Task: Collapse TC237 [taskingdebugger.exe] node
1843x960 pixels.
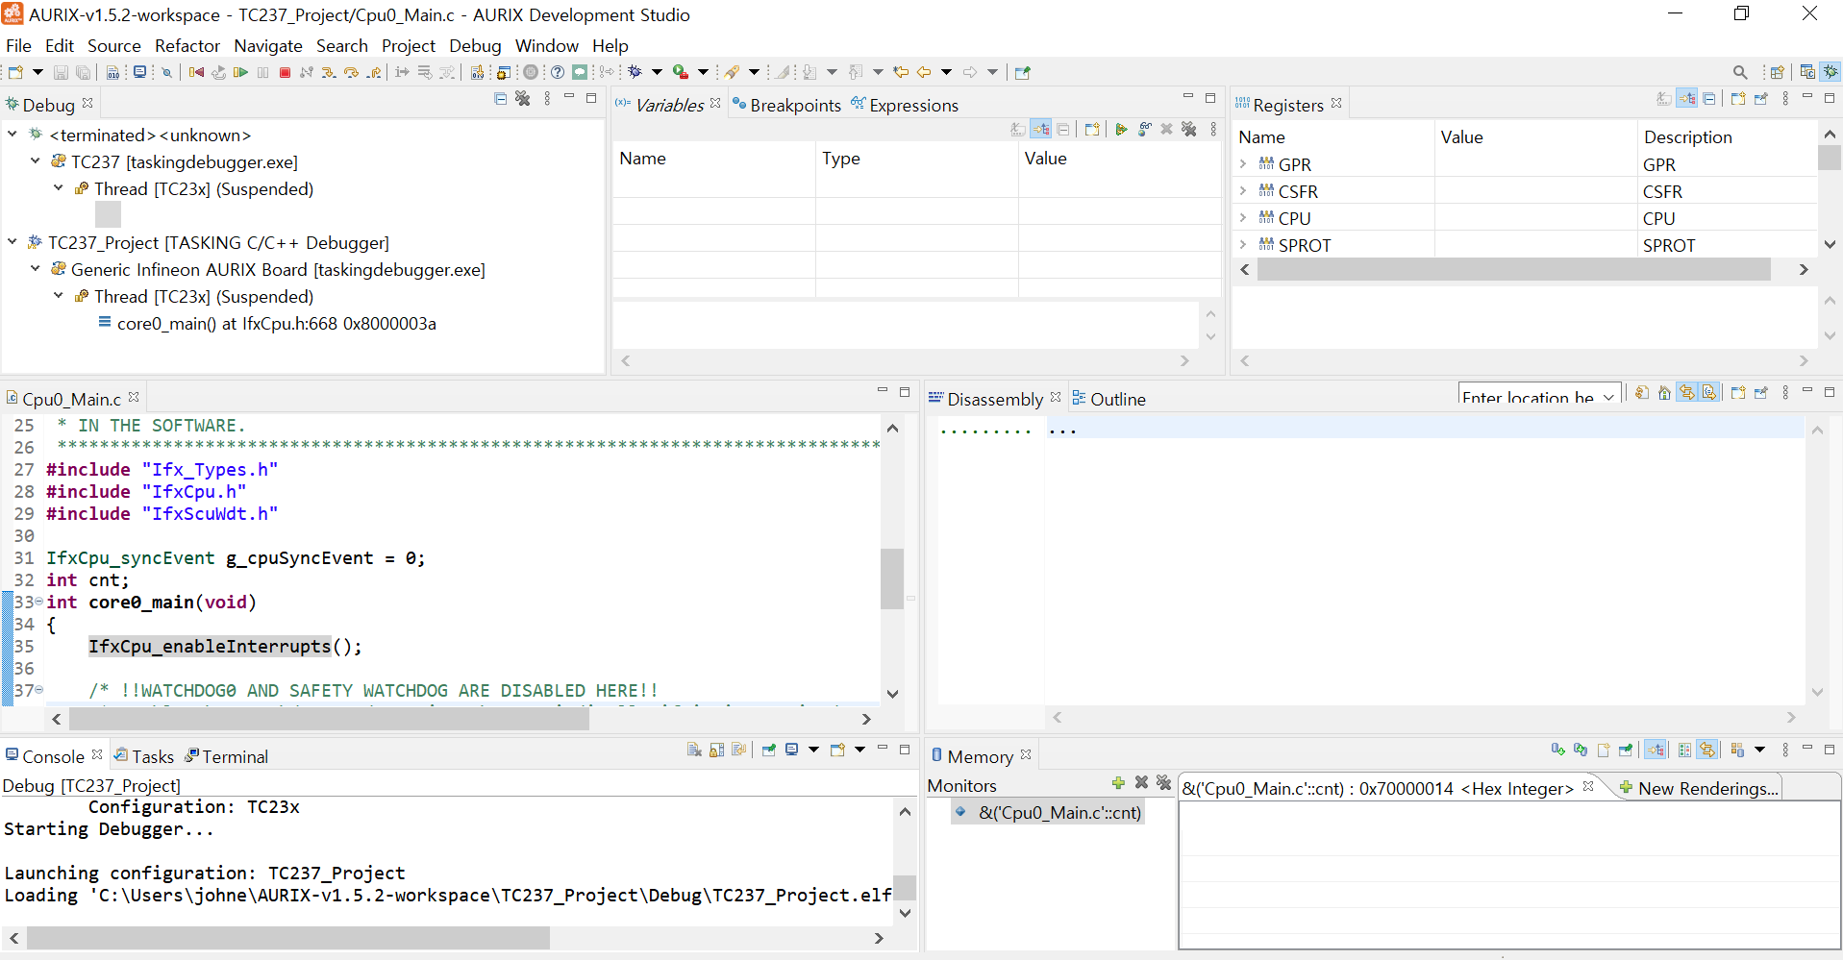Action: tap(36, 161)
